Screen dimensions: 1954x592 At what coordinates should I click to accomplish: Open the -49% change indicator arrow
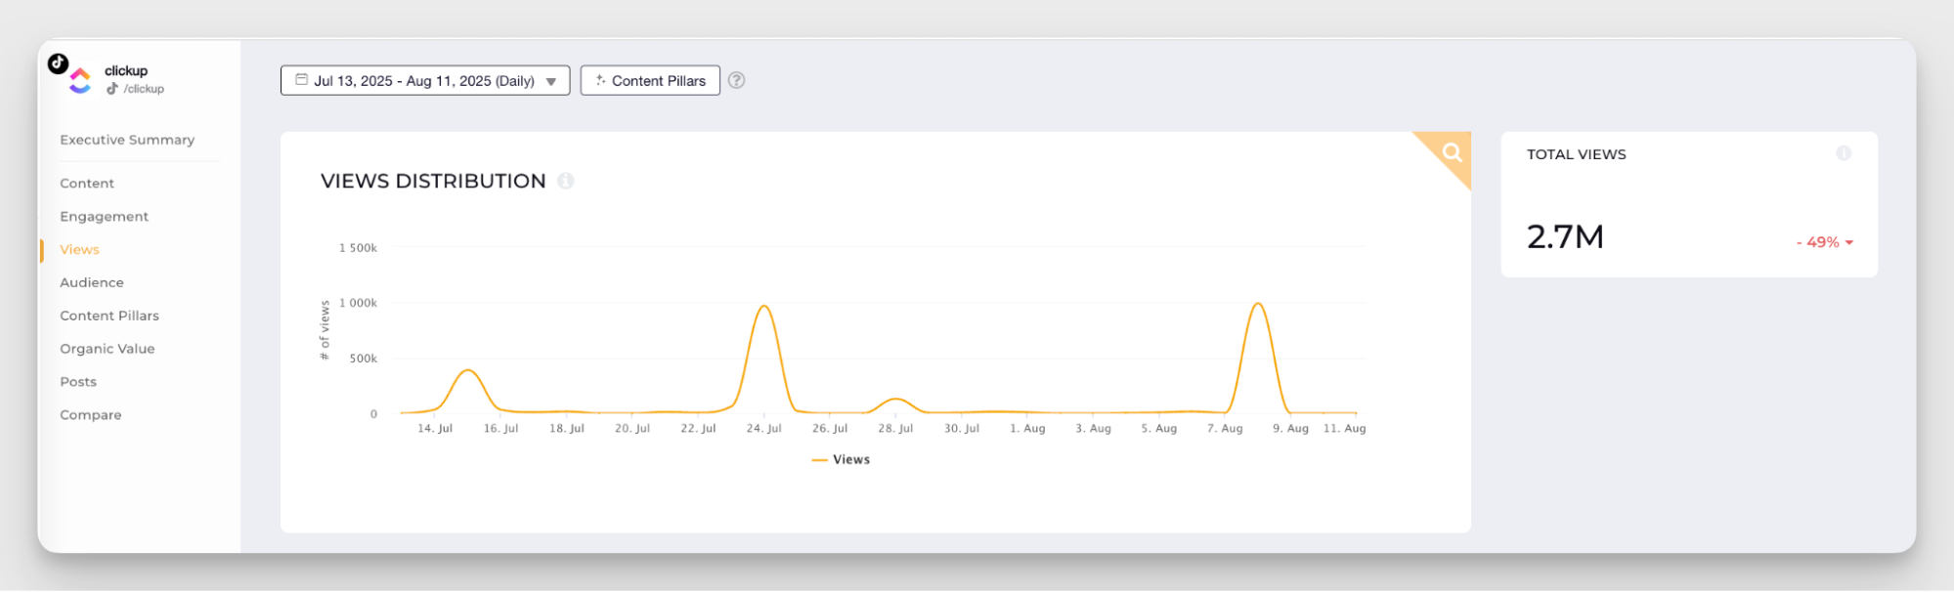[1849, 243]
